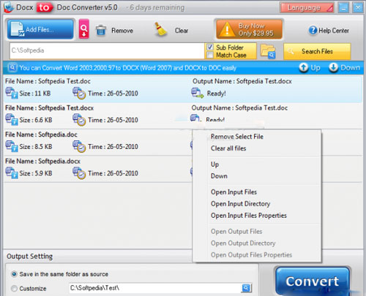Click time icon for Softpedia.doc
The width and height of the screenshot is (366, 296).
tap(79, 146)
